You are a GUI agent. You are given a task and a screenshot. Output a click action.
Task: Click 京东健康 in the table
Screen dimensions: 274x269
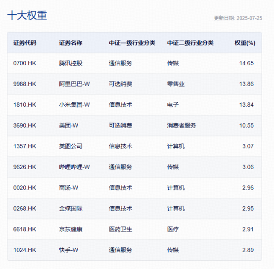[71, 229]
